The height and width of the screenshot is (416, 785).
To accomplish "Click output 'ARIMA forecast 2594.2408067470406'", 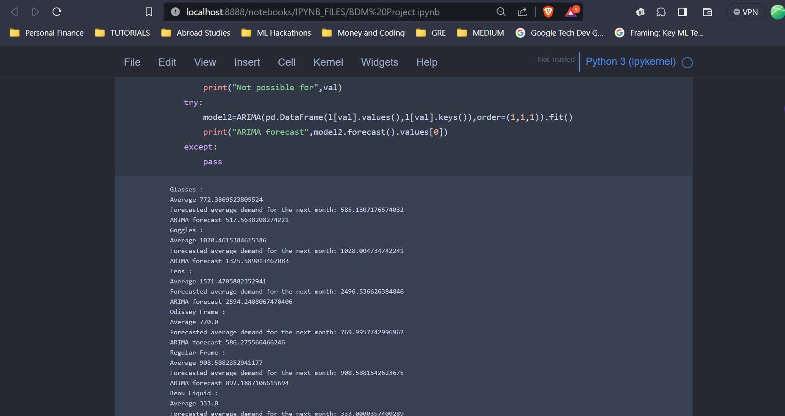I will pyautogui.click(x=231, y=302).
